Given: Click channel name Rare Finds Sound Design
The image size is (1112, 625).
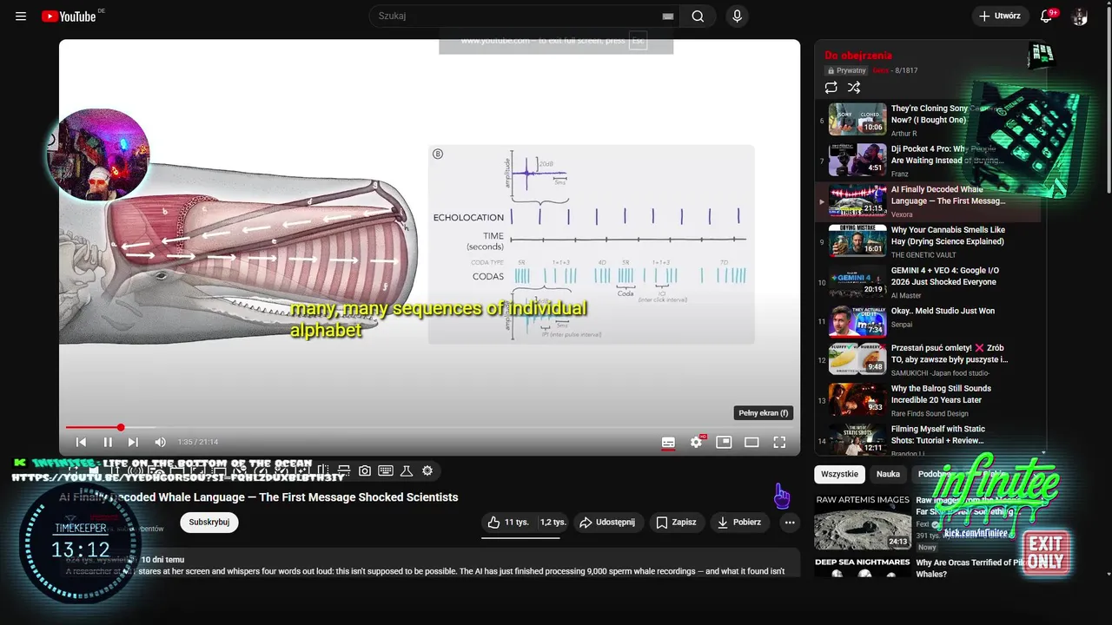Looking at the screenshot, I should tap(930, 414).
